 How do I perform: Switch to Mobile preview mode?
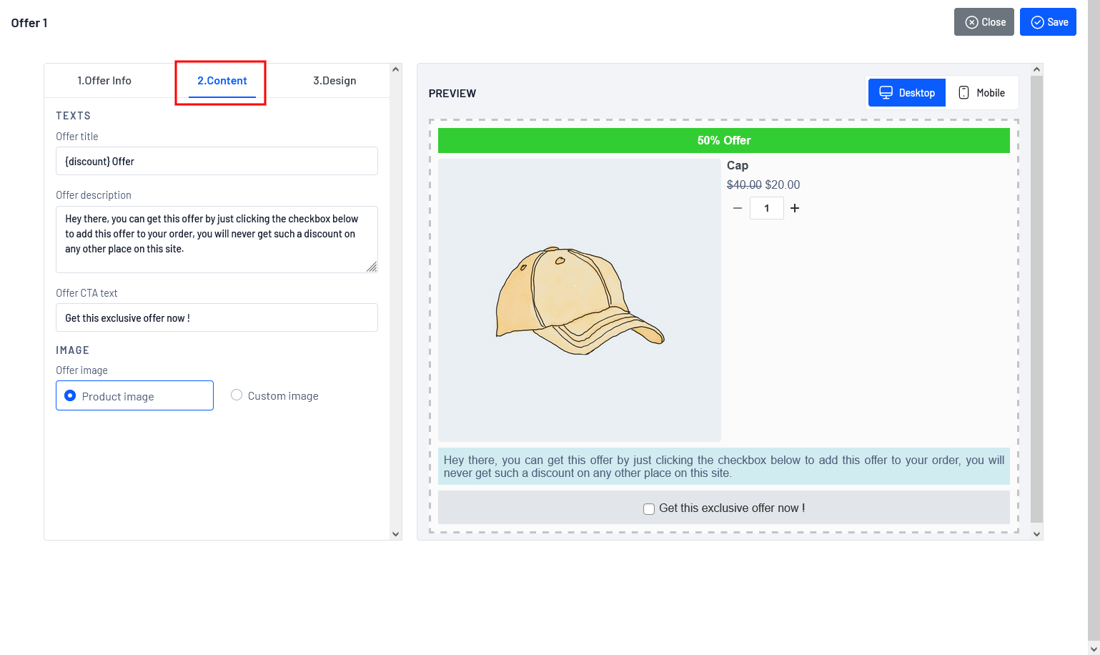pyautogui.click(x=981, y=93)
